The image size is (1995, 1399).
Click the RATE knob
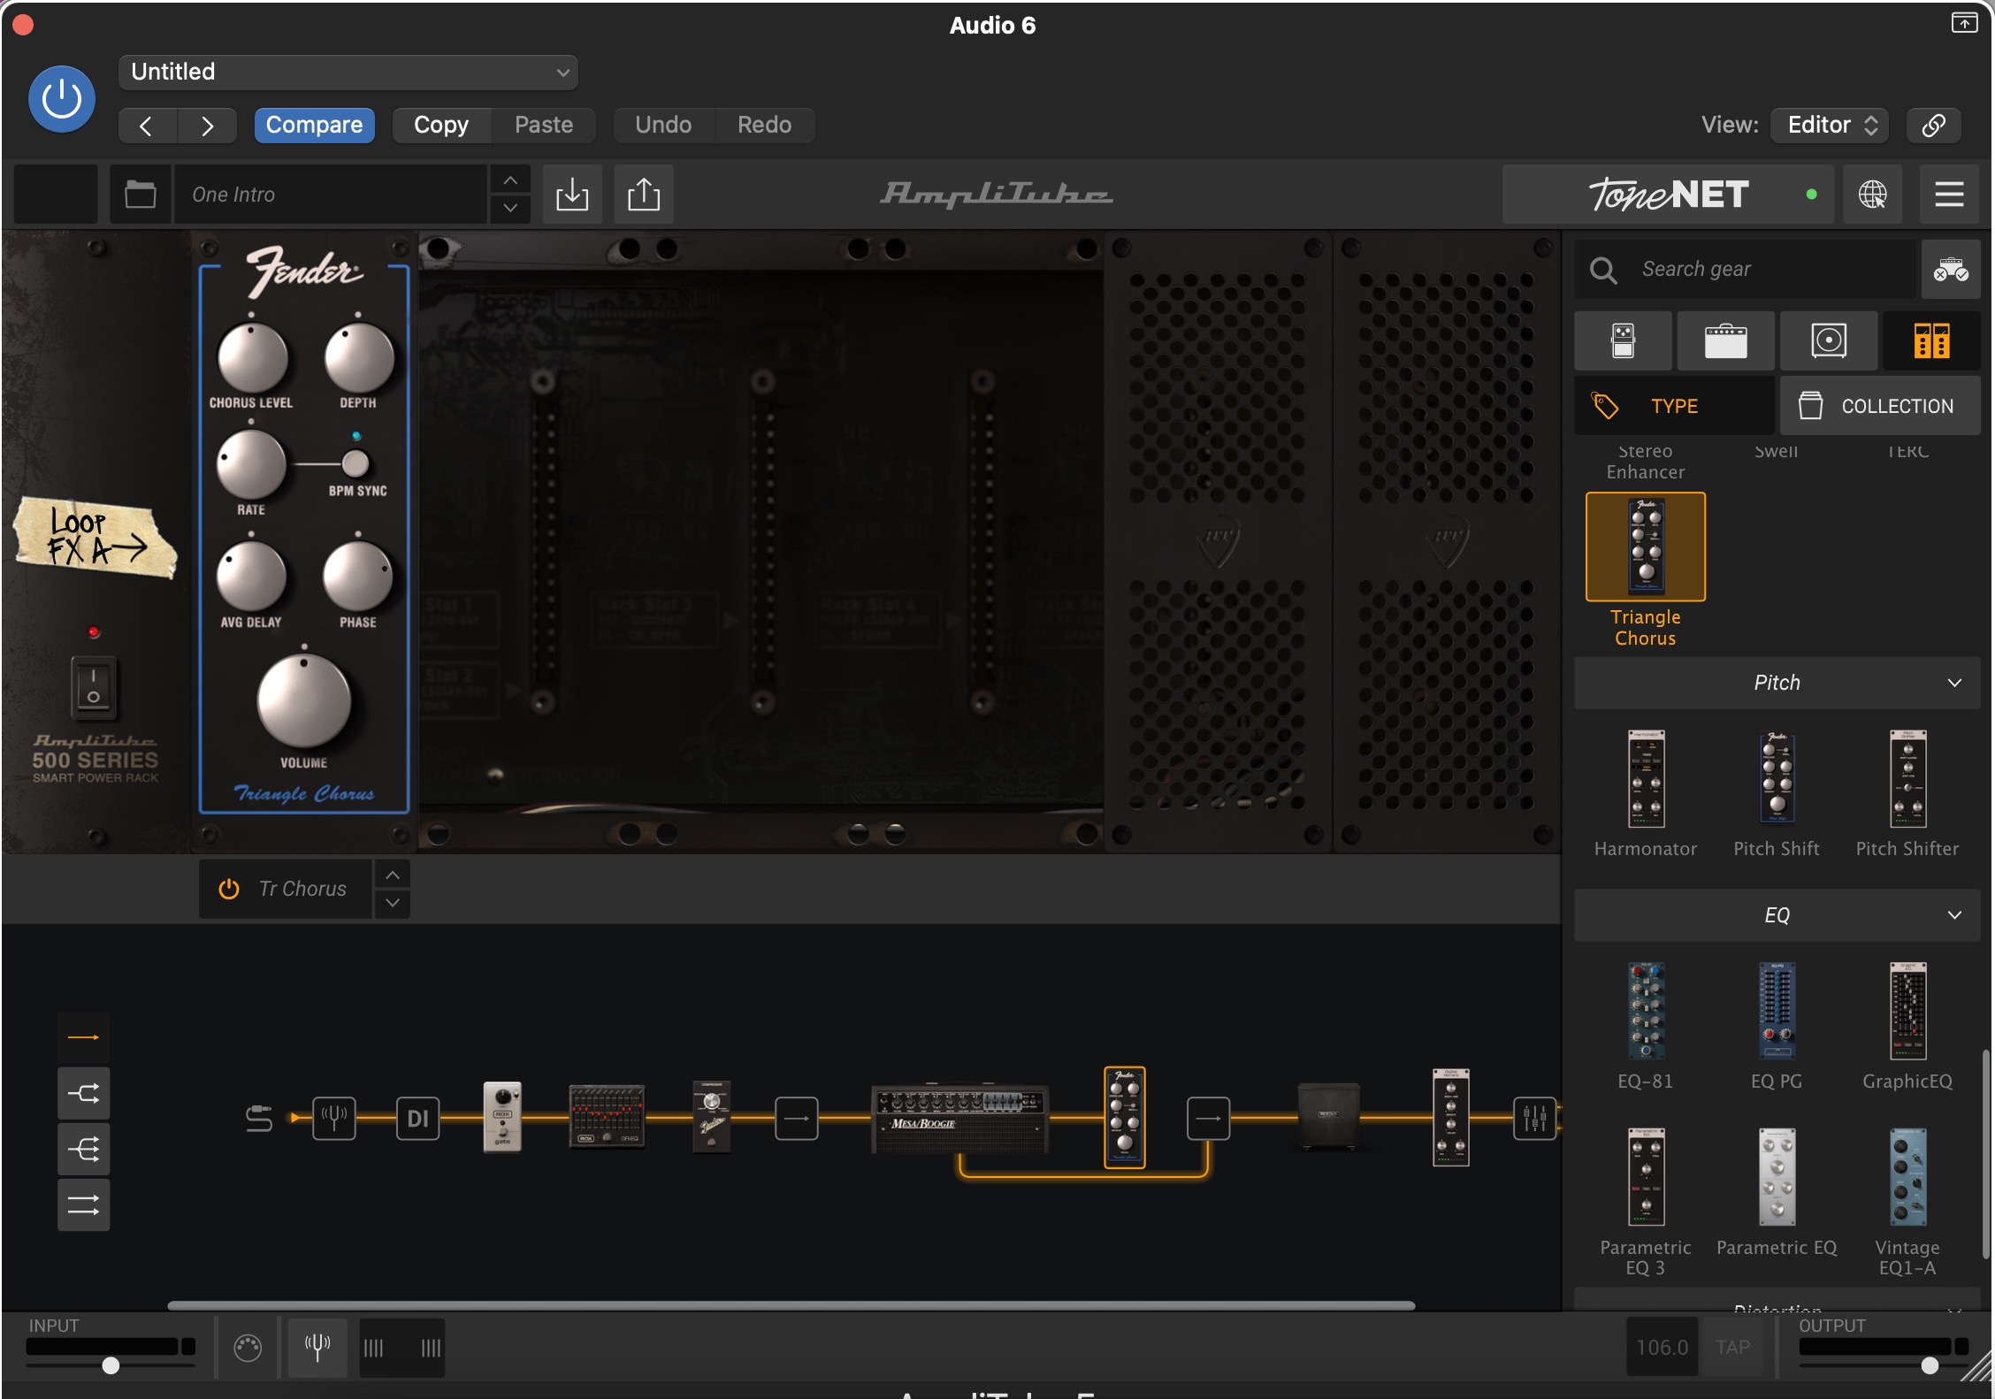[x=251, y=465]
